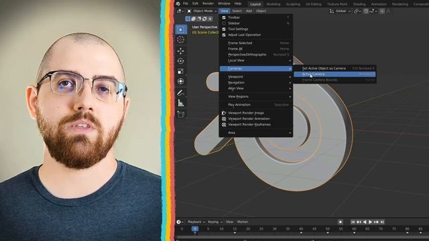Switch to the Sculpting workspace tab

coord(293,4)
